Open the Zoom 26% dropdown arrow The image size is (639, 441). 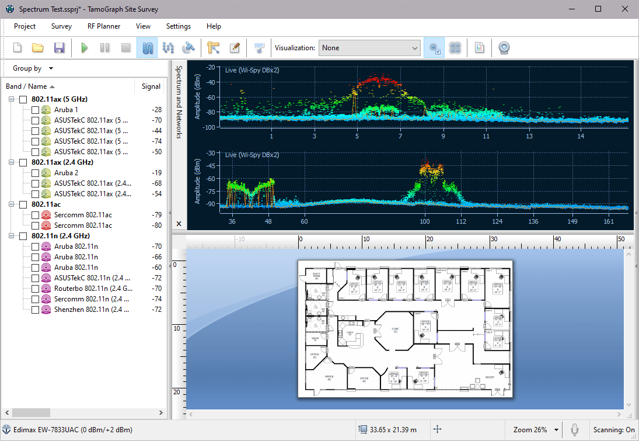pos(556,430)
